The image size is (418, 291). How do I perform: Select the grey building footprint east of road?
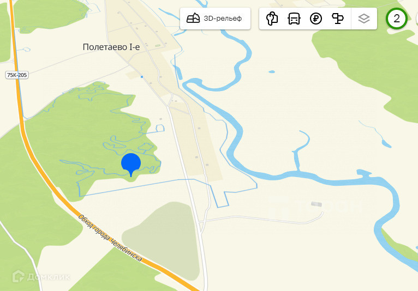click(x=317, y=204)
